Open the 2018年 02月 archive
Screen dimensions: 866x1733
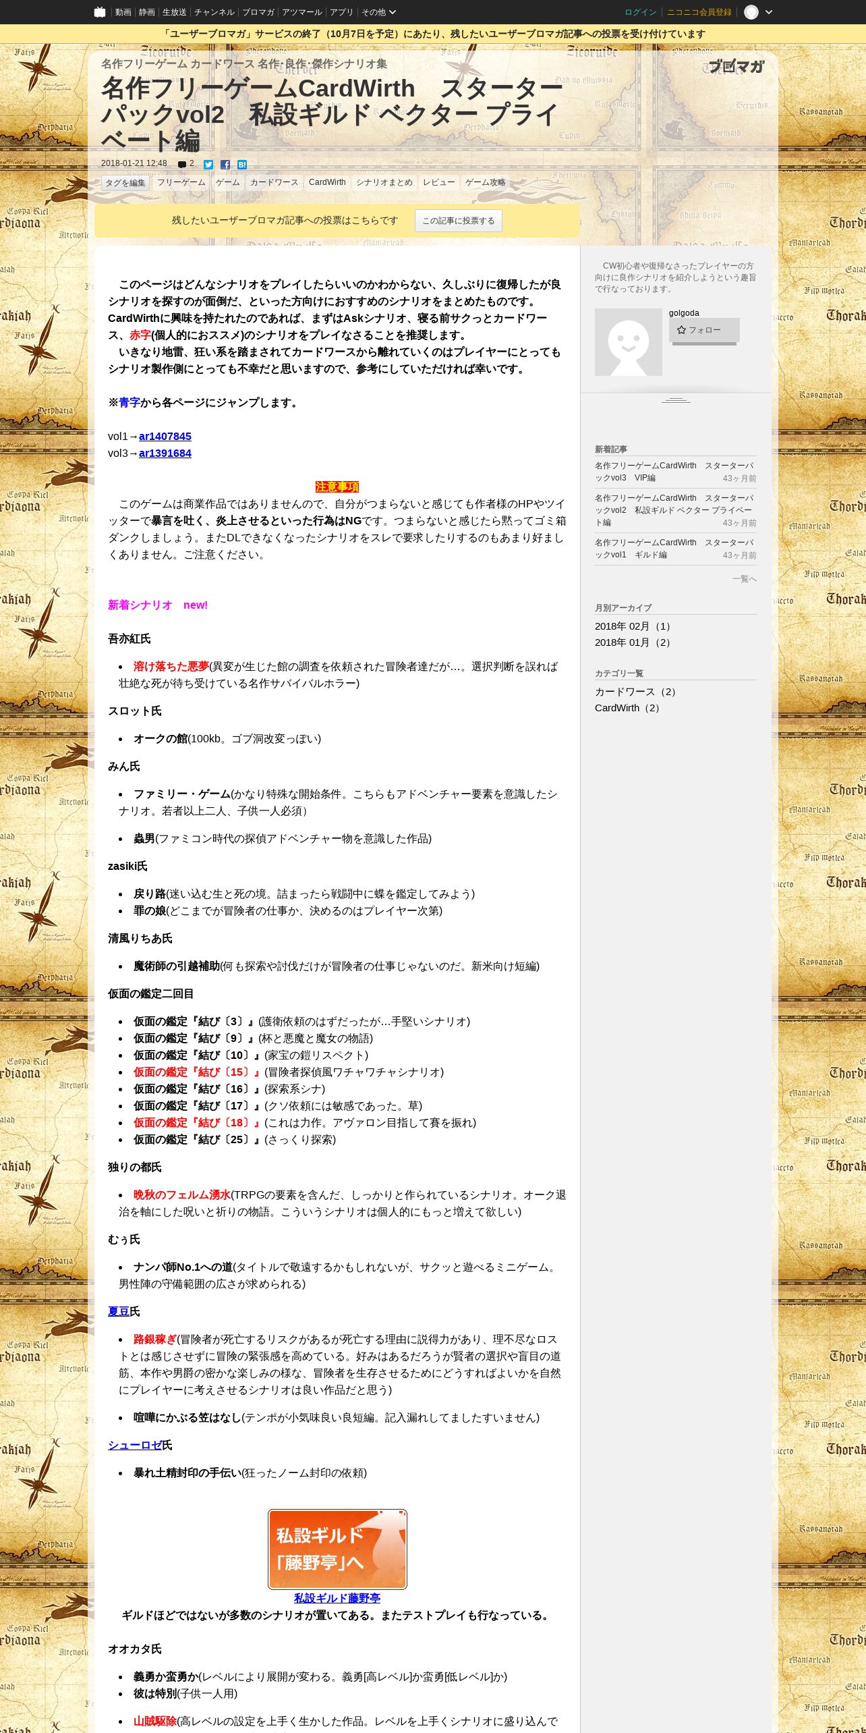(634, 626)
